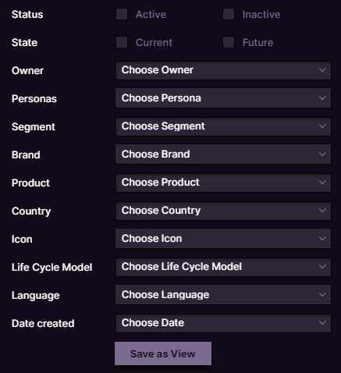Screen dimensions: 341x373
Task: Click the chevron arrow in Date created field
Action: [x=322, y=323]
